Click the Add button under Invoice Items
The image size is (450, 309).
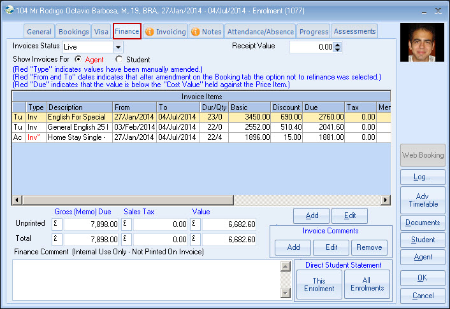point(311,216)
